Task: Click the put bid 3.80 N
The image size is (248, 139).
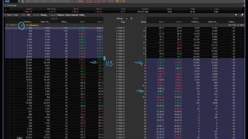Action: point(161,68)
